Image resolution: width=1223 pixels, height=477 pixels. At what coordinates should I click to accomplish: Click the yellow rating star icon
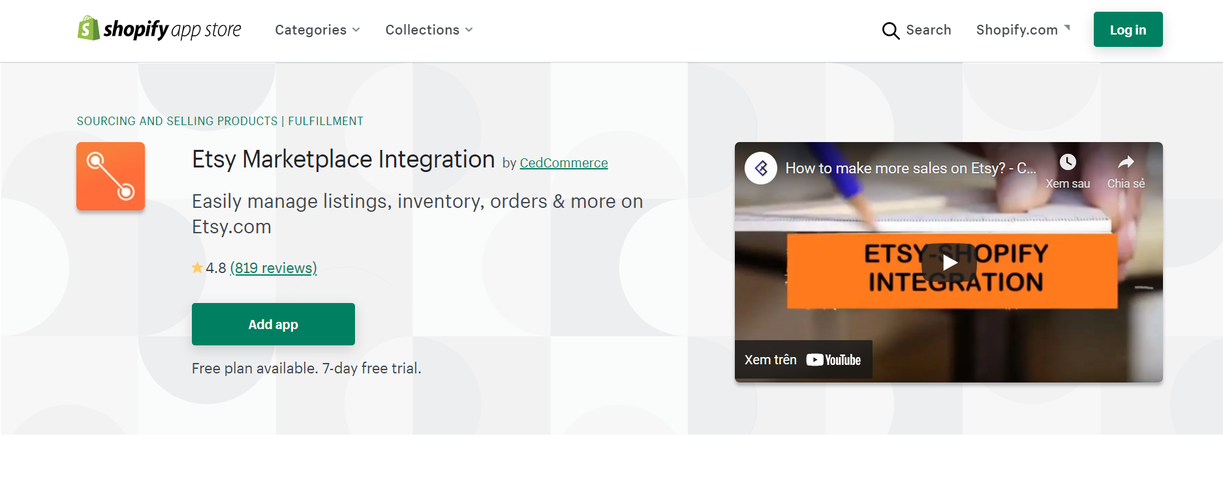(x=197, y=267)
